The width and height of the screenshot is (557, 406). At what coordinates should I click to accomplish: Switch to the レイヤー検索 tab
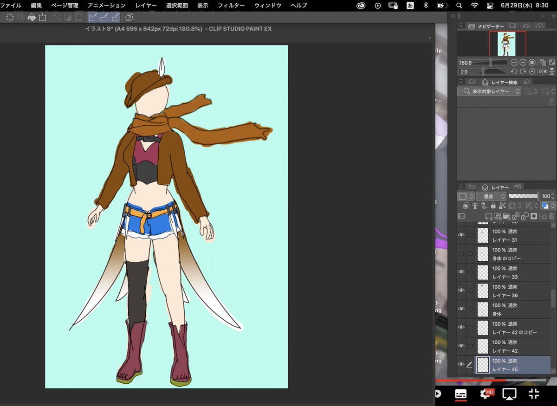pyautogui.click(x=504, y=82)
